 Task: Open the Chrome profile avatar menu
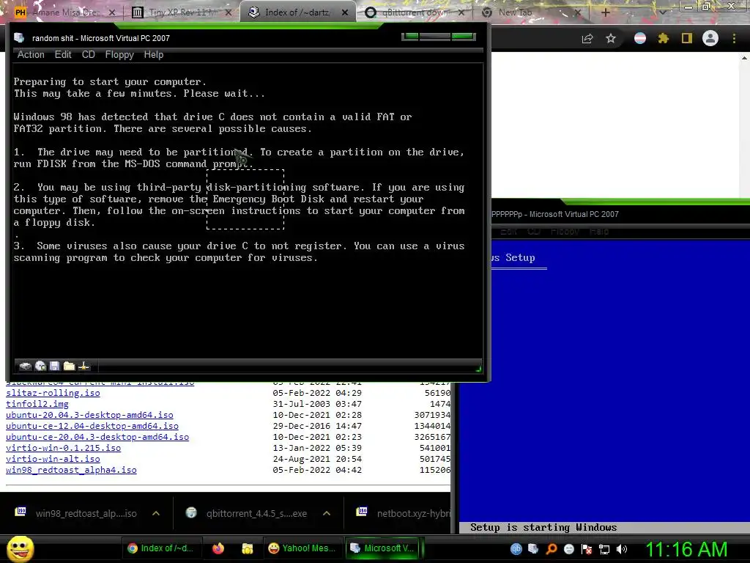click(x=710, y=38)
